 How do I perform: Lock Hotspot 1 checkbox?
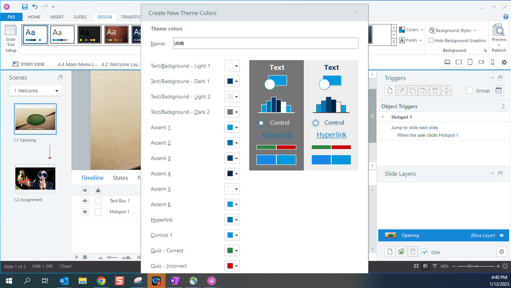coord(98,211)
